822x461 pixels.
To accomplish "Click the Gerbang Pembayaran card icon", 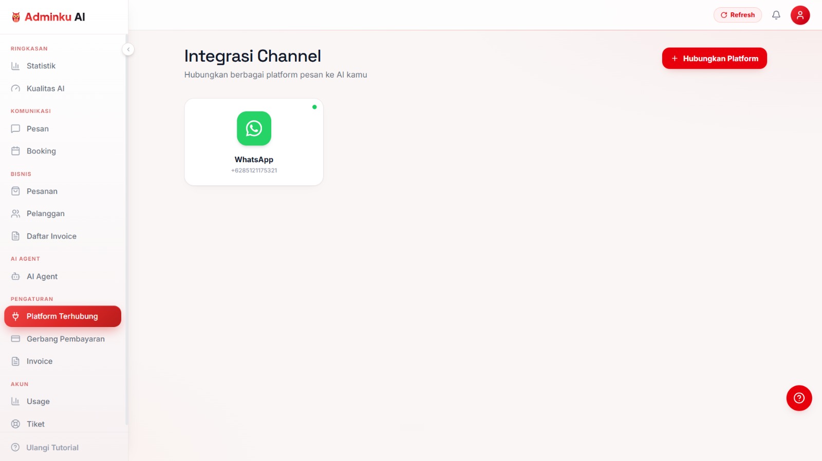I will (15, 339).
